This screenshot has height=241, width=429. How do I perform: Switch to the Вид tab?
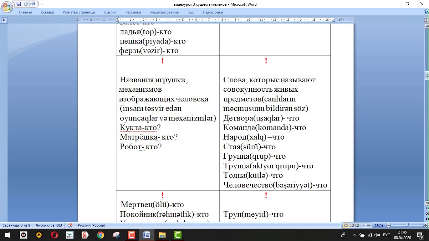pyautogui.click(x=190, y=12)
